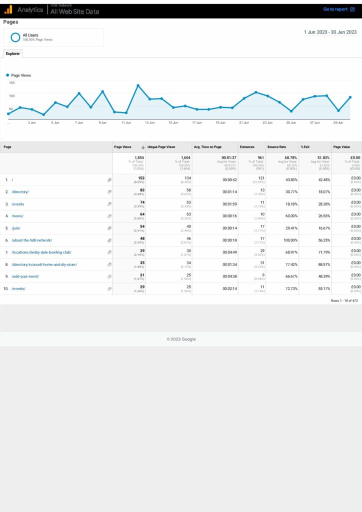Viewport: 362px width, 512px height.
Task: Open /join/ page via row icon
Action: pos(109,228)
